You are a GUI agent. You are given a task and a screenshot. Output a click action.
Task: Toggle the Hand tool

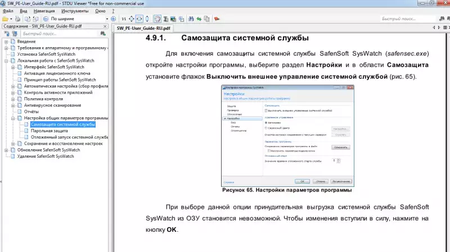157,19
